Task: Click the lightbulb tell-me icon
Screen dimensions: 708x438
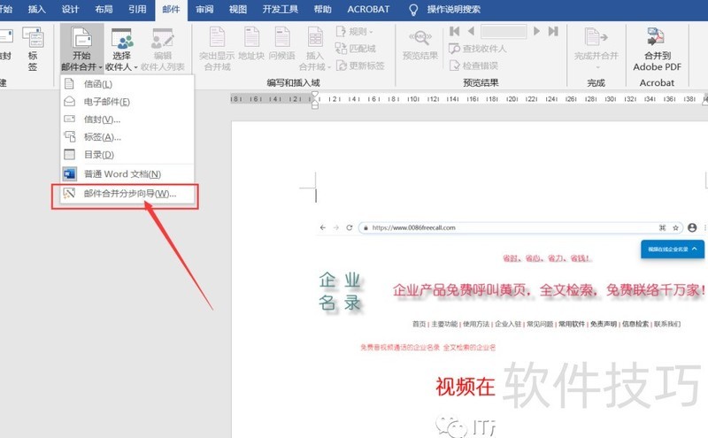Action: pyautogui.click(x=413, y=10)
